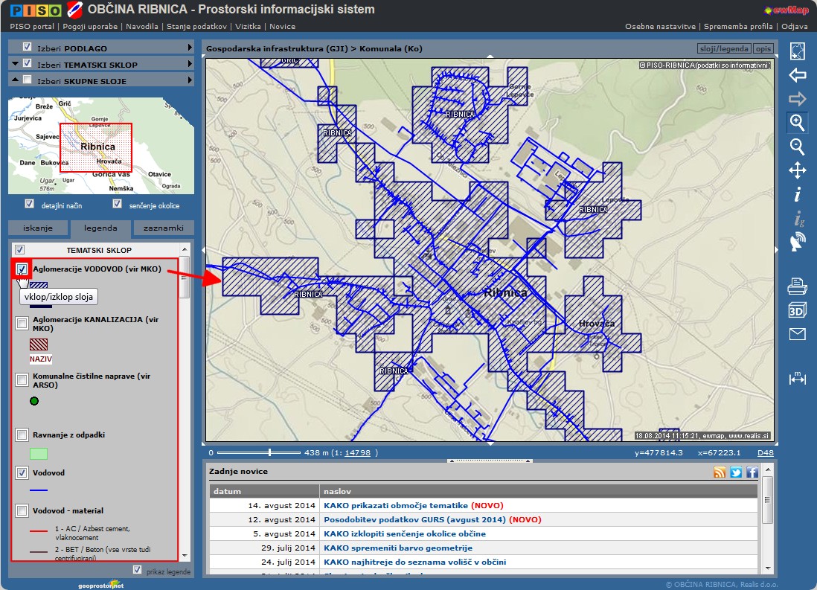The image size is (817, 590).
Task: Expand the Izberi SKUPNE SLOJE arrow
Action: [x=190, y=80]
